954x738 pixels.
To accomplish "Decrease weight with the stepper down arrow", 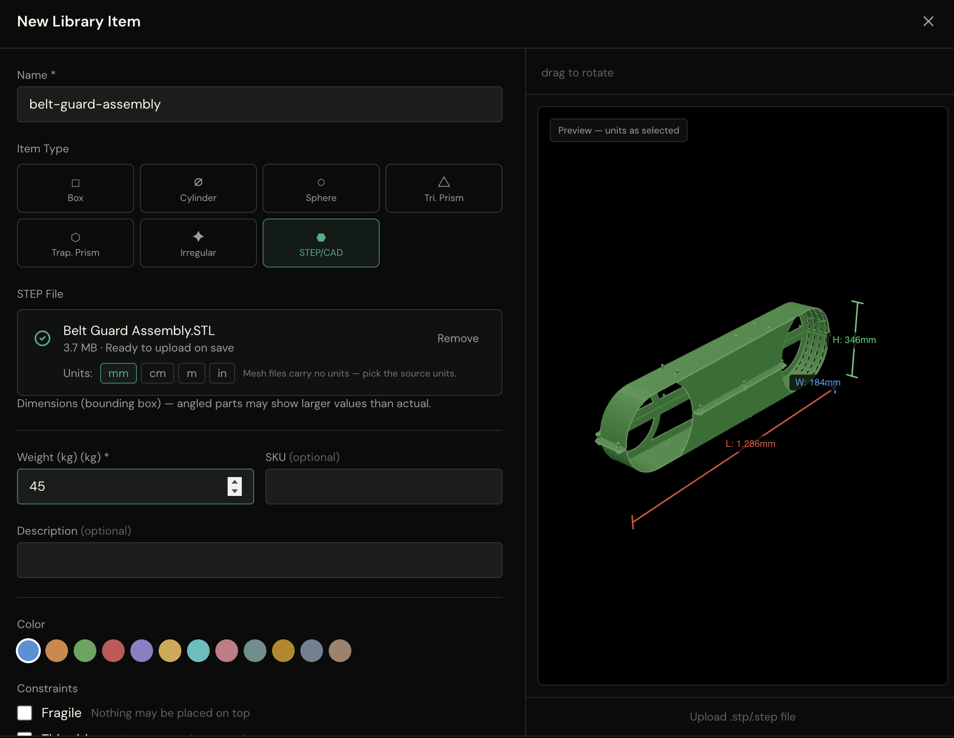I will click(235, 491).
